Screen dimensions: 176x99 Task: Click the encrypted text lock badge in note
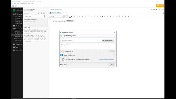[70, 21]
